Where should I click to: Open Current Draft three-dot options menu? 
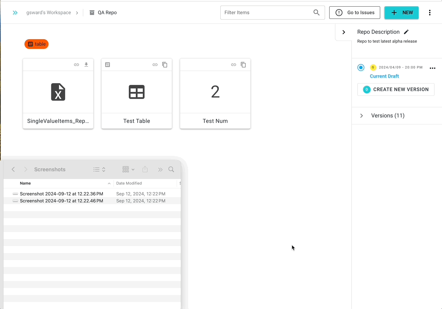pyautogui.click(x=432, y=68)
